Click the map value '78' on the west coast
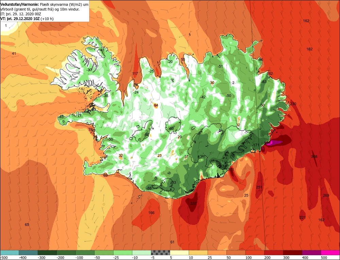The image size is (340, 260). tap(91, 130)
